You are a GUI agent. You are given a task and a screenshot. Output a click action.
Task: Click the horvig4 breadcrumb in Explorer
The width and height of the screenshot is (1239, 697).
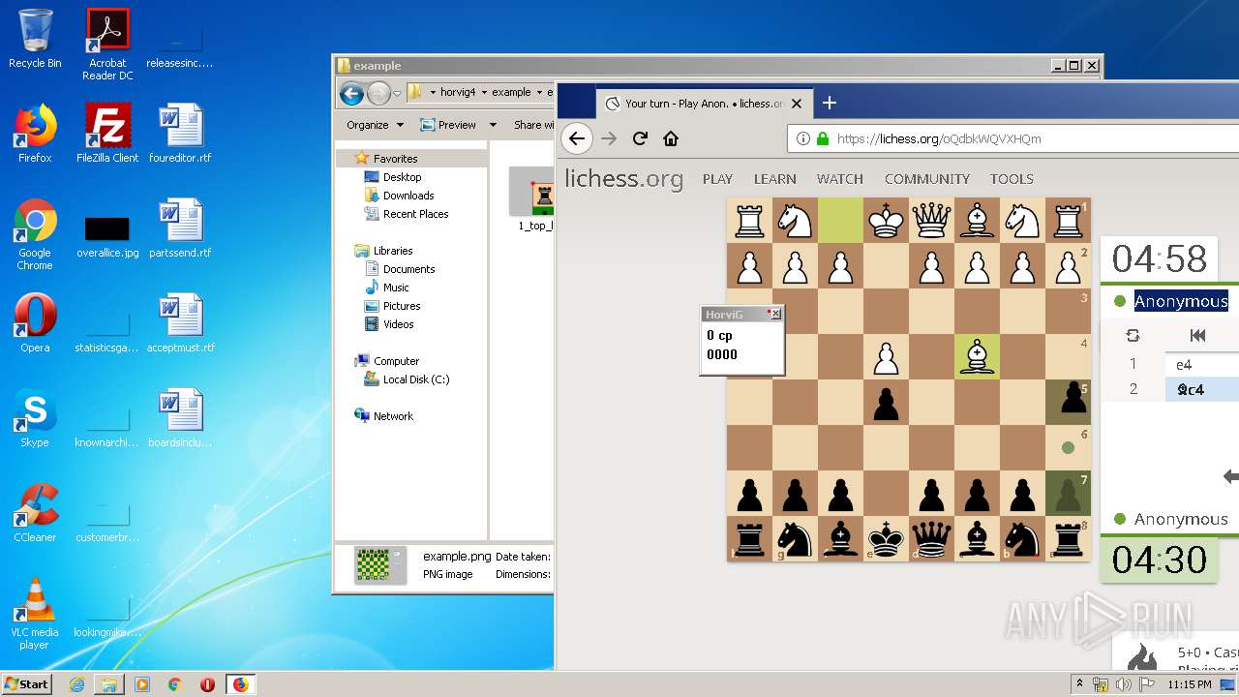460,93
